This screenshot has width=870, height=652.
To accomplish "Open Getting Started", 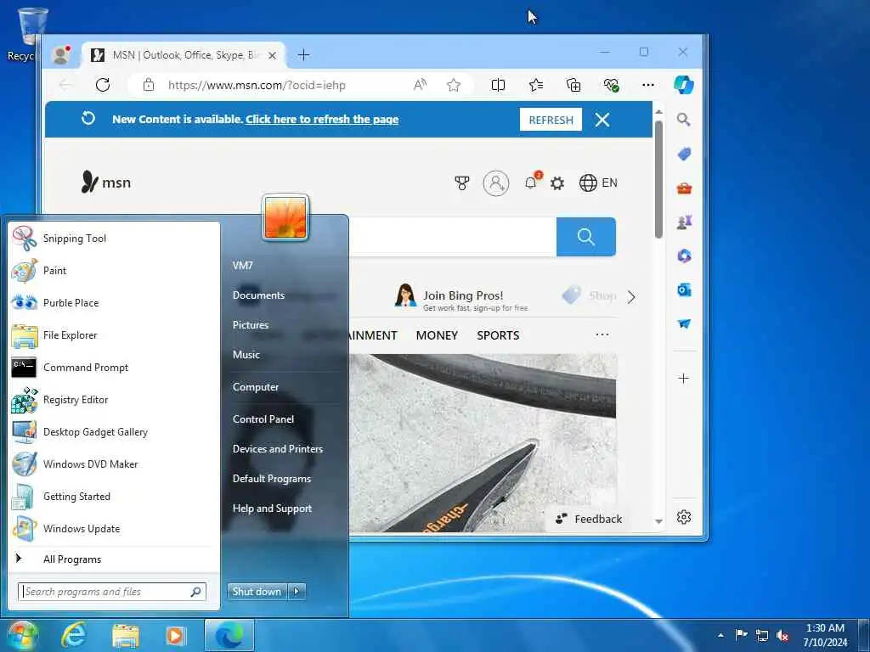I will tap(114, 496).
